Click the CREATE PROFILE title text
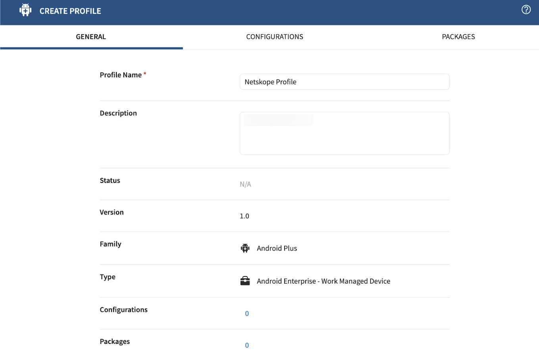This screenshot has height=357, width=539. pyautogui.click(x=70, y=11)
